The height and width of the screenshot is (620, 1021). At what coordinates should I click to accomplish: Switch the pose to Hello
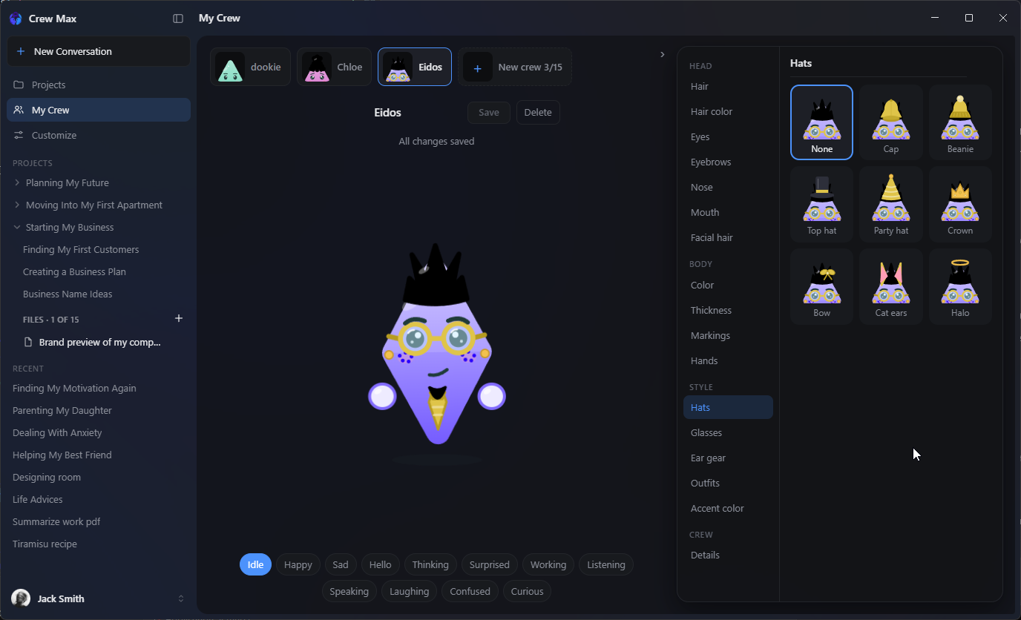pos(380,564)
